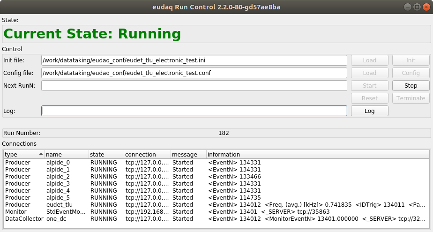Select the alpide_5 Producer row
The width and height of the screenshot is (433, 232).
click(58, 198)
